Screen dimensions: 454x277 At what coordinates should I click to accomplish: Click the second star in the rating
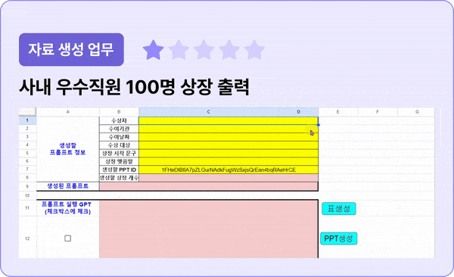(x=179, y=50)
